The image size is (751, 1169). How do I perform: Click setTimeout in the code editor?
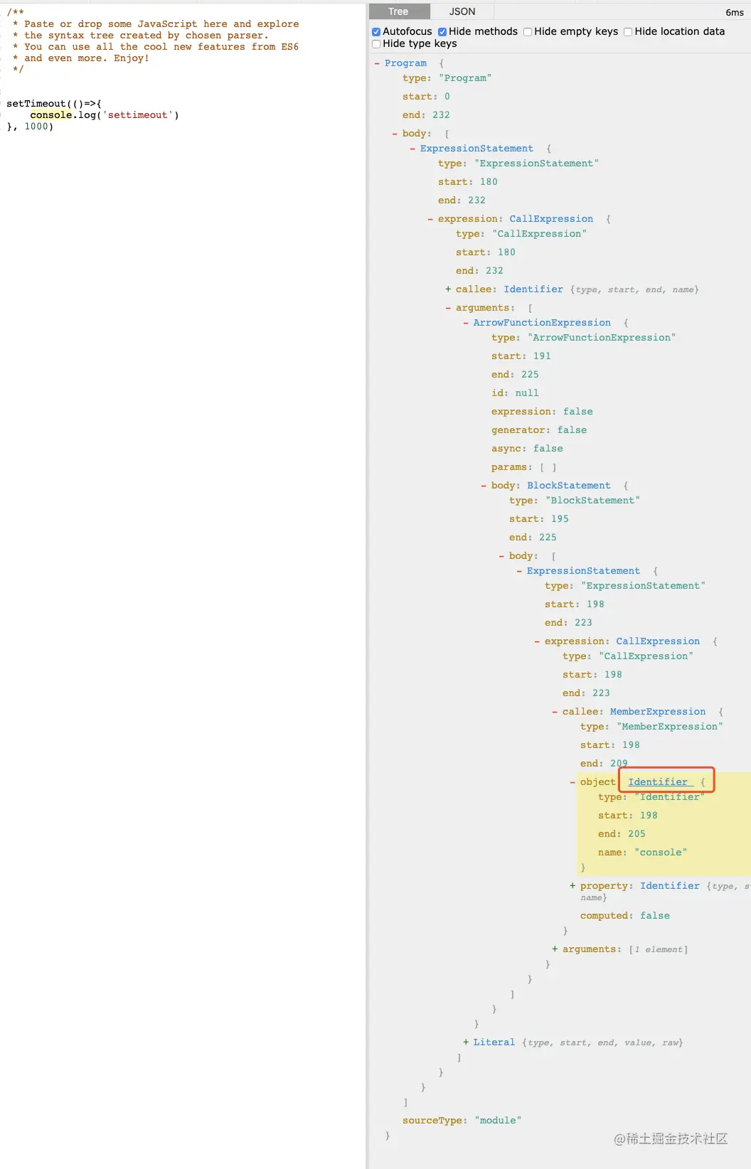36,104
